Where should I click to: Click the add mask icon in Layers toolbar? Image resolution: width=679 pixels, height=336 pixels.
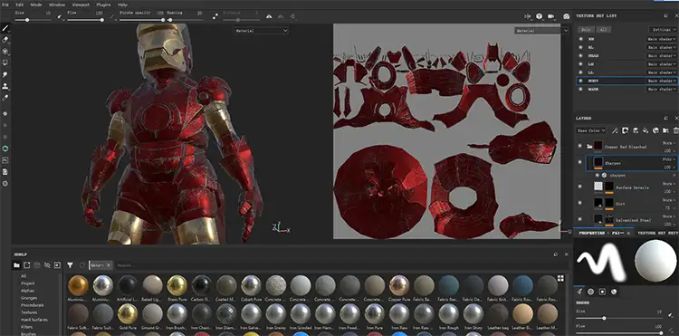[625, 130]
